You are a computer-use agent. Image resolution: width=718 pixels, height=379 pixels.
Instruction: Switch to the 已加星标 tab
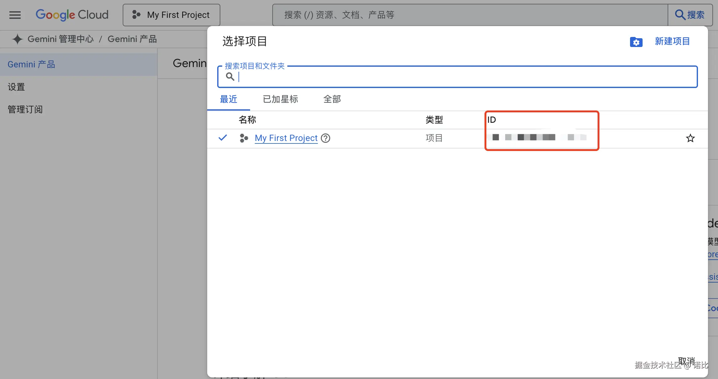(280, 99)
